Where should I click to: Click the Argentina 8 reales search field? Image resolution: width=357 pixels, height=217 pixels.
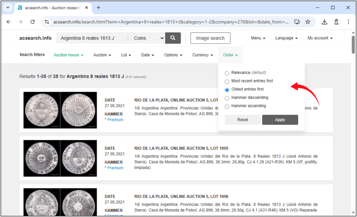click(x=92, y=38)
